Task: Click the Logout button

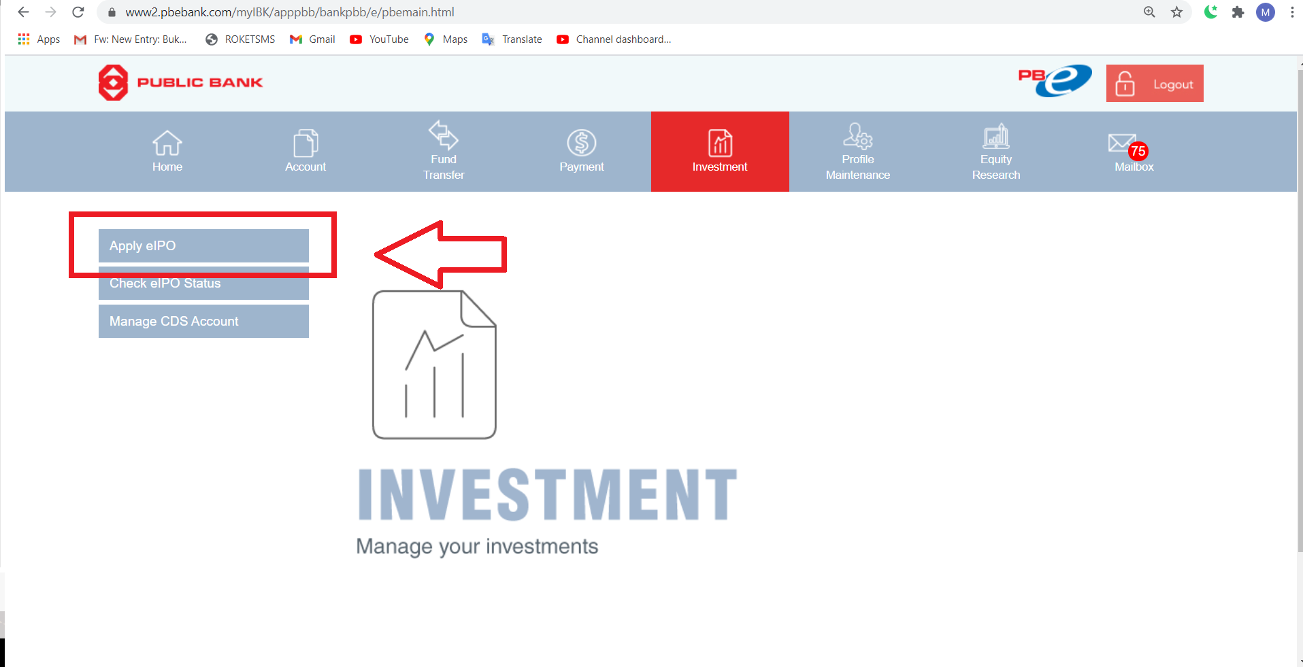Action: (1155, 84)
